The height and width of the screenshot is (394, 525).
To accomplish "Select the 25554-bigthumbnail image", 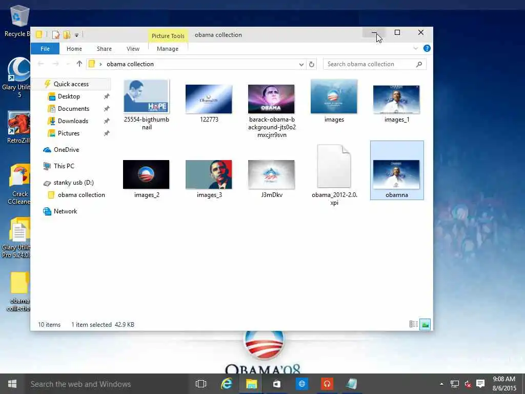I will [x=146, y=96].
